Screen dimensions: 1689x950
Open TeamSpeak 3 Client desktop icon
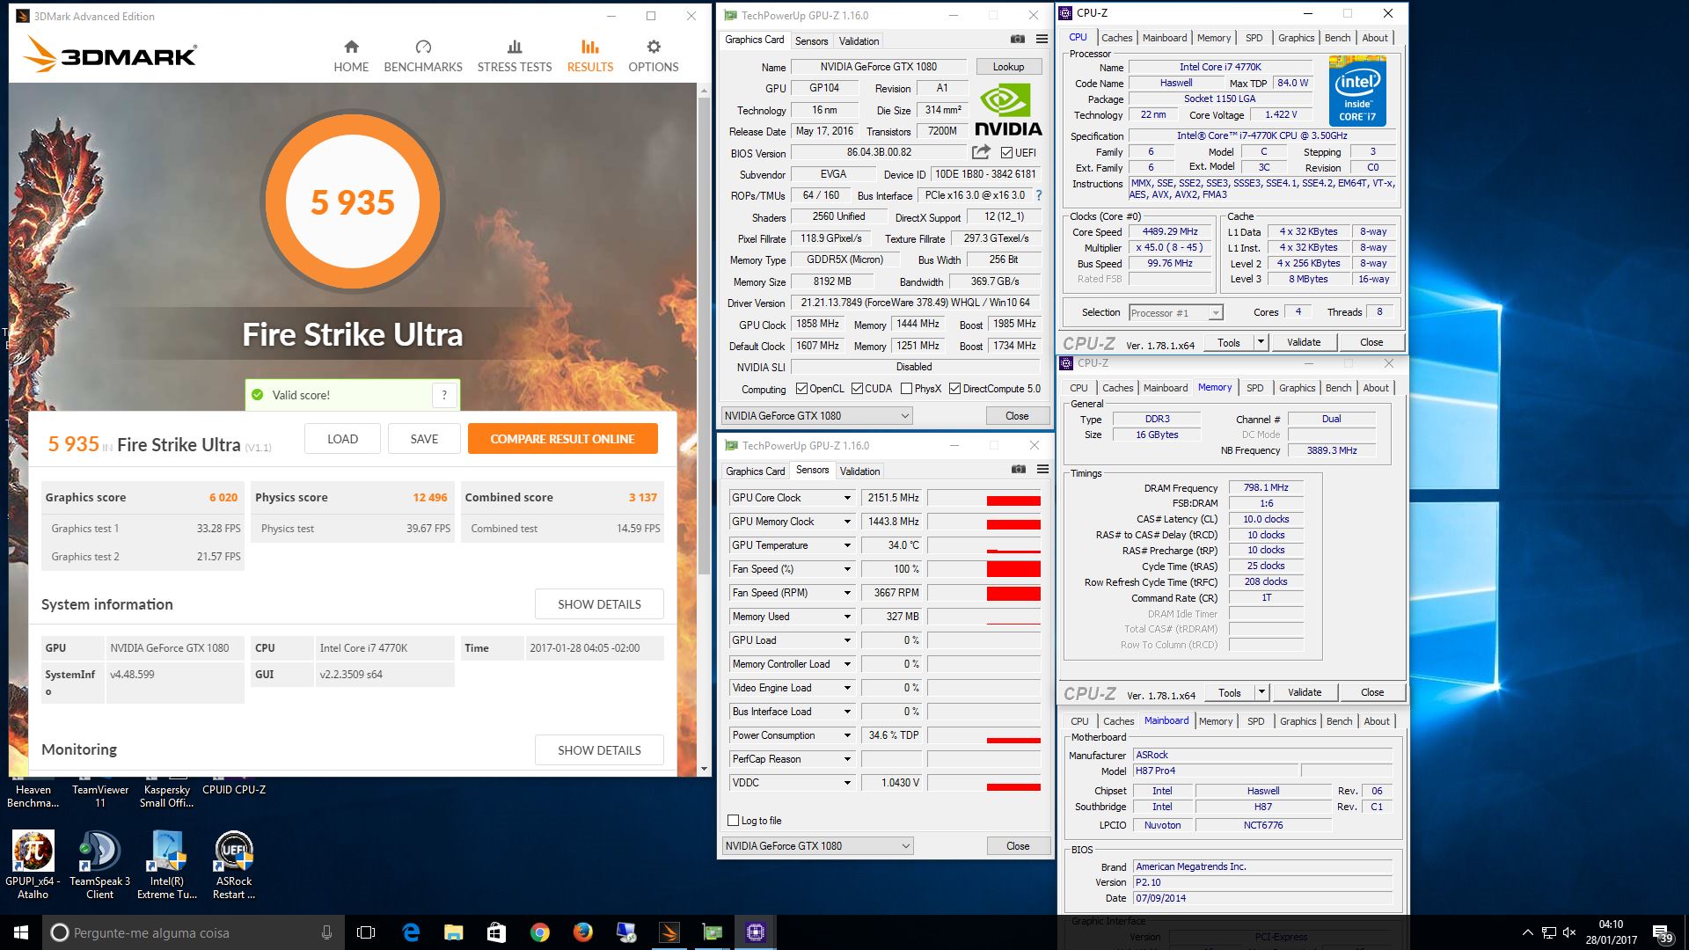[x=99, y=866]
